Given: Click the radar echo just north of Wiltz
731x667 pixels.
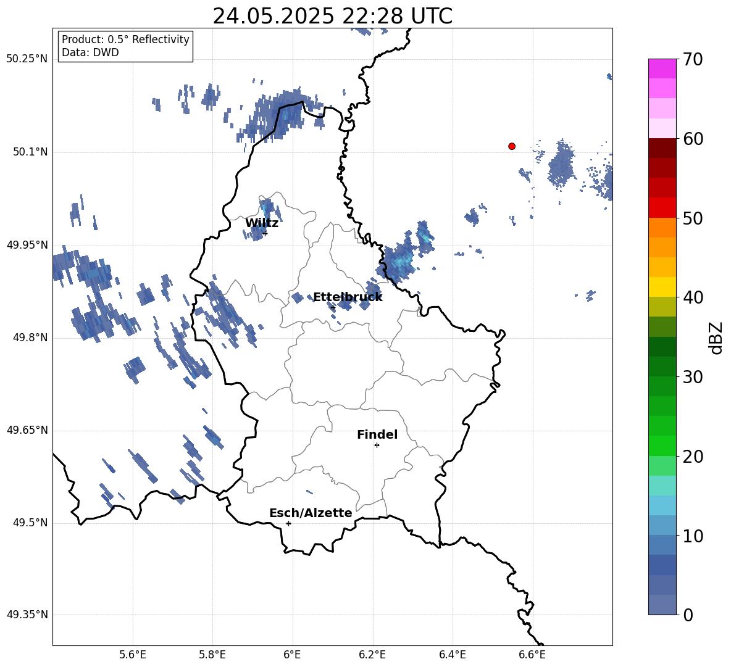Looking at the screenshot, I should pyautogui.click(x=267, y=207).
